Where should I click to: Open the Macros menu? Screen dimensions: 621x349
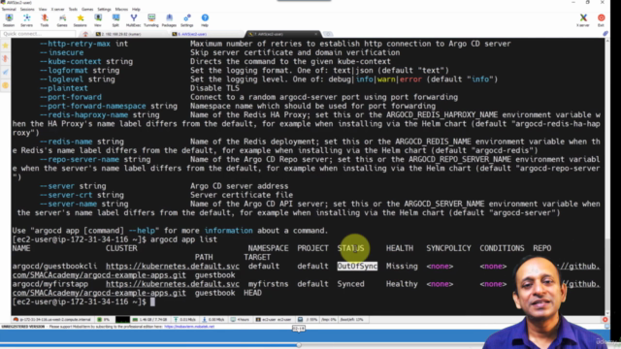(121, 9)
